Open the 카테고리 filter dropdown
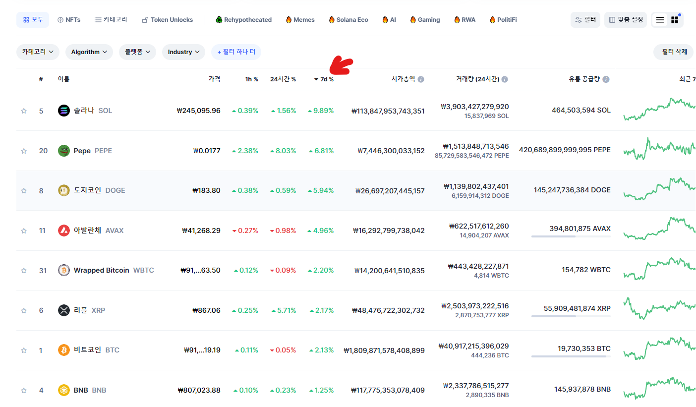 tap(38, 52)
